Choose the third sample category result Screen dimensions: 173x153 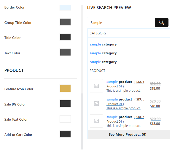103,62
